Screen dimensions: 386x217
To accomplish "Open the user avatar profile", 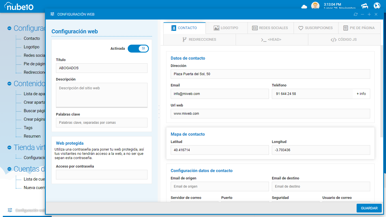I will tap(315, 6).
